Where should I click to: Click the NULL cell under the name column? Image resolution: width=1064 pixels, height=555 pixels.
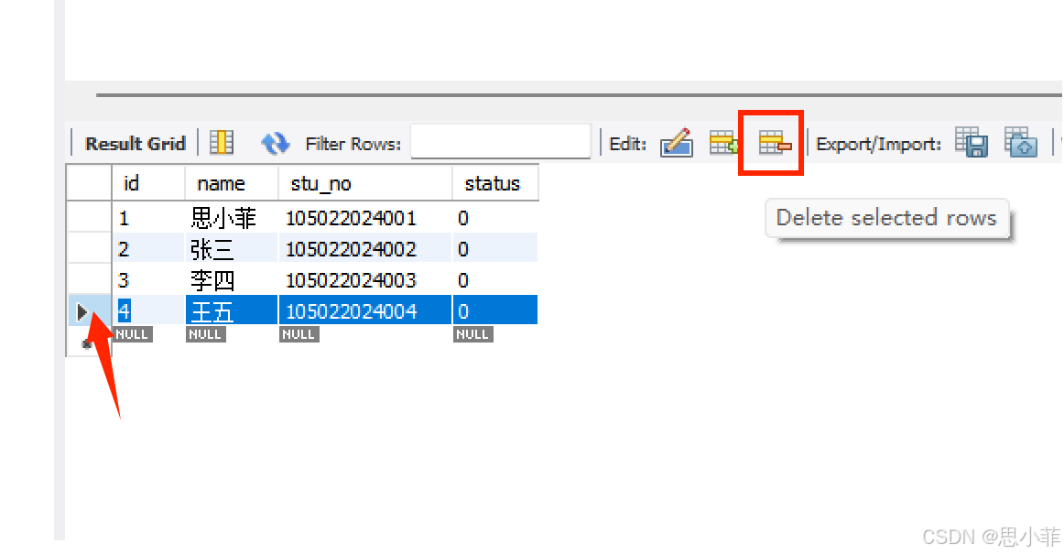(x=205, y=334)
